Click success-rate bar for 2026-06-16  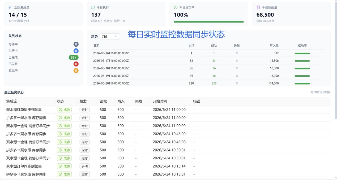(x=302, y=53)
